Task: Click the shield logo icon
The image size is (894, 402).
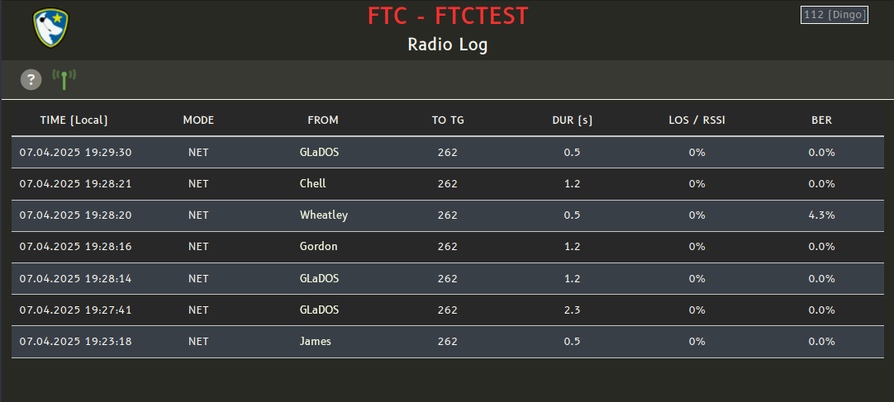Action: coord(50,27)
